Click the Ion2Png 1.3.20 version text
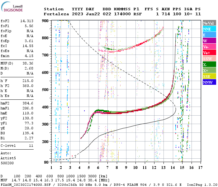218x187 pixels. (202, 185)
